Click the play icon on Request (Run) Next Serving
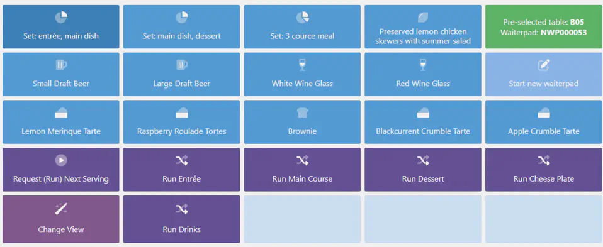Image resolution: width=603 pixels, height=247 pixels. click(61, 160)
